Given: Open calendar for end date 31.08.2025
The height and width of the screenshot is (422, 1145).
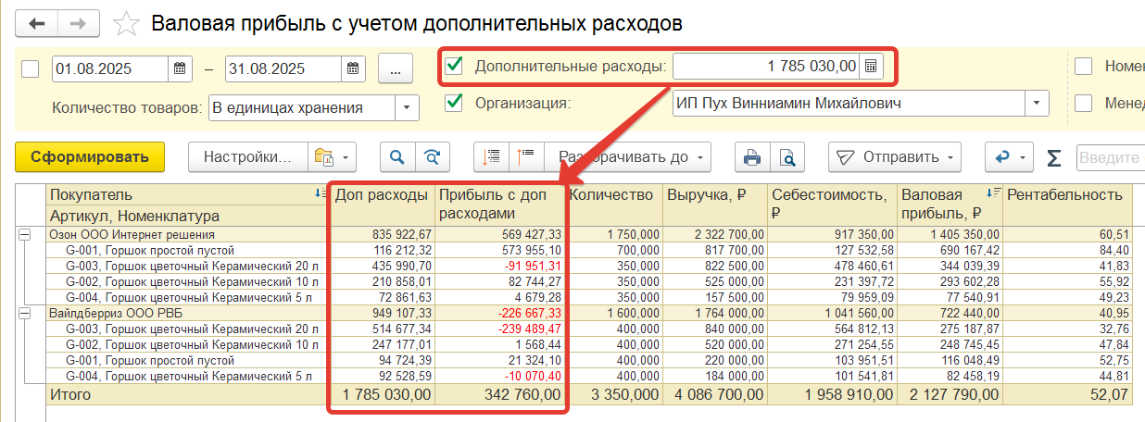Looking at the screenshot, I should [352, 68].
